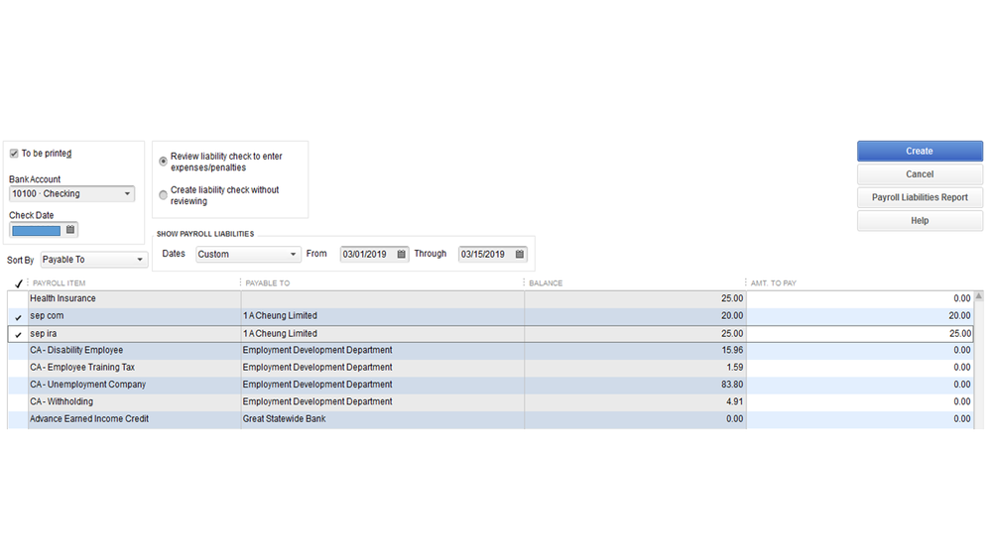The width and height of the screenshot is (991, 557).
Task: Check the Advance Earned Income Credit row
Action: pyautogui.click(x=18, y=419)
